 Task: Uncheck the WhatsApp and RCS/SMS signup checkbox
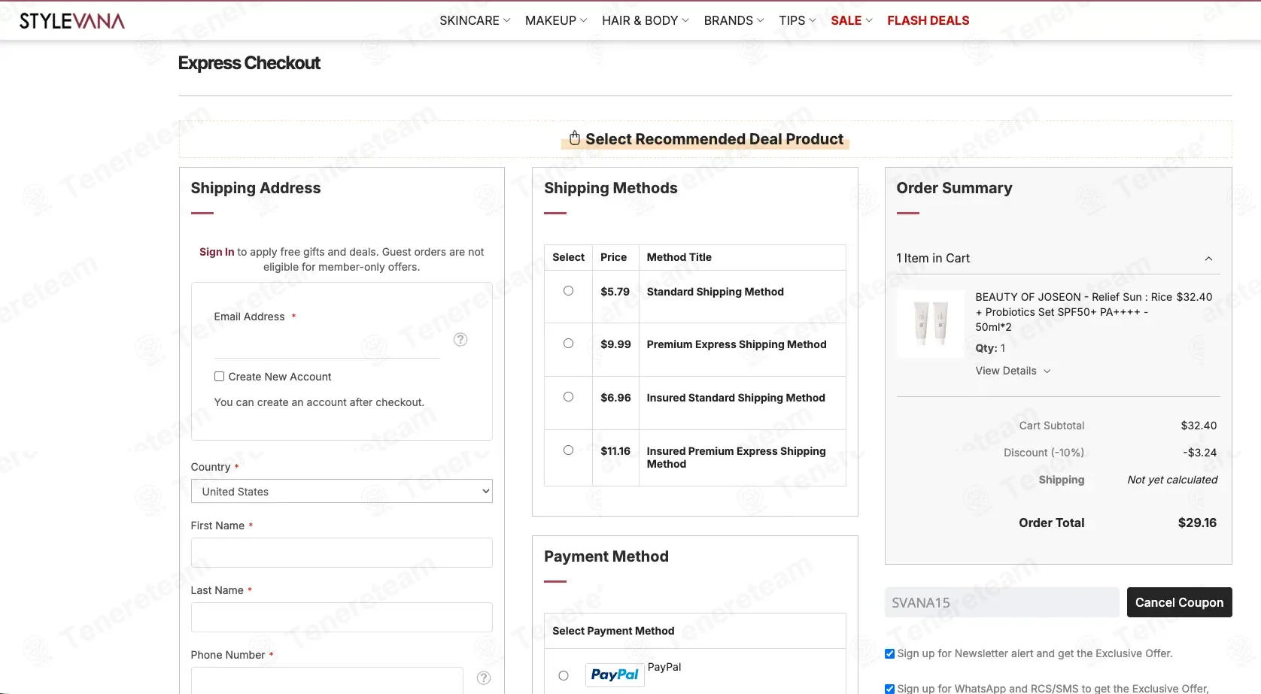890,689
